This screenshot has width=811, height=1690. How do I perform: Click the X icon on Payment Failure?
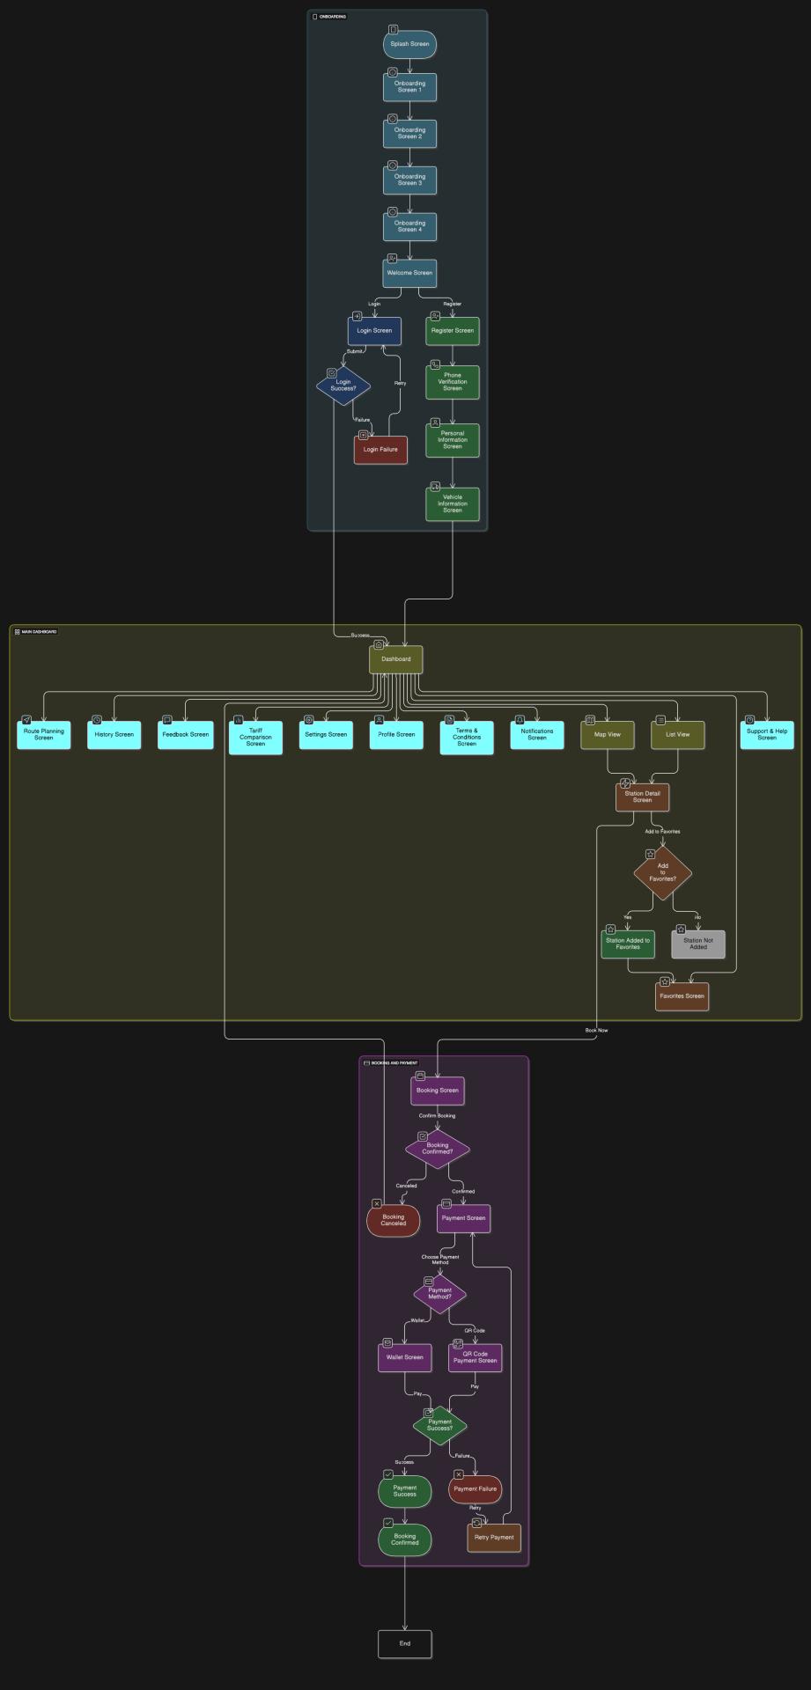click(459, 1474)
